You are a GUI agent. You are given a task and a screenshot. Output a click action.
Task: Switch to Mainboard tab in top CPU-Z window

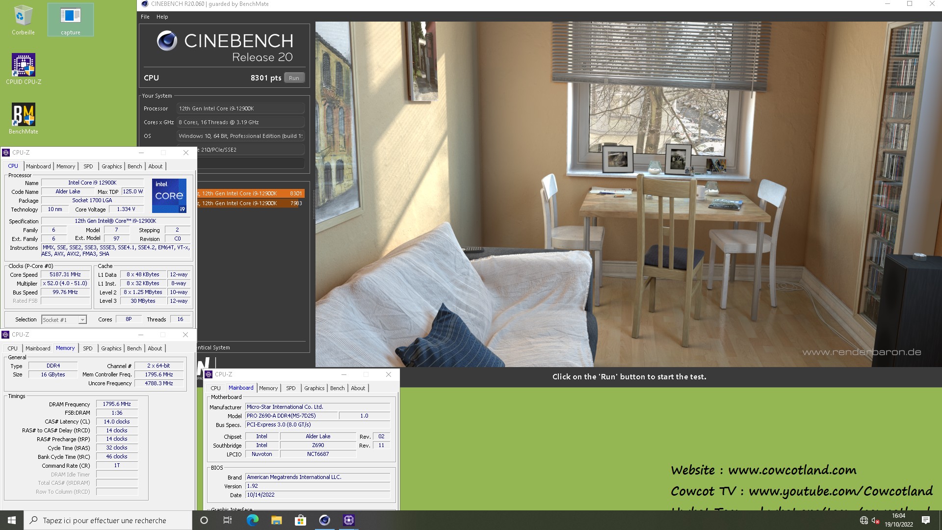pyautogui.click(x=38, y=166)
